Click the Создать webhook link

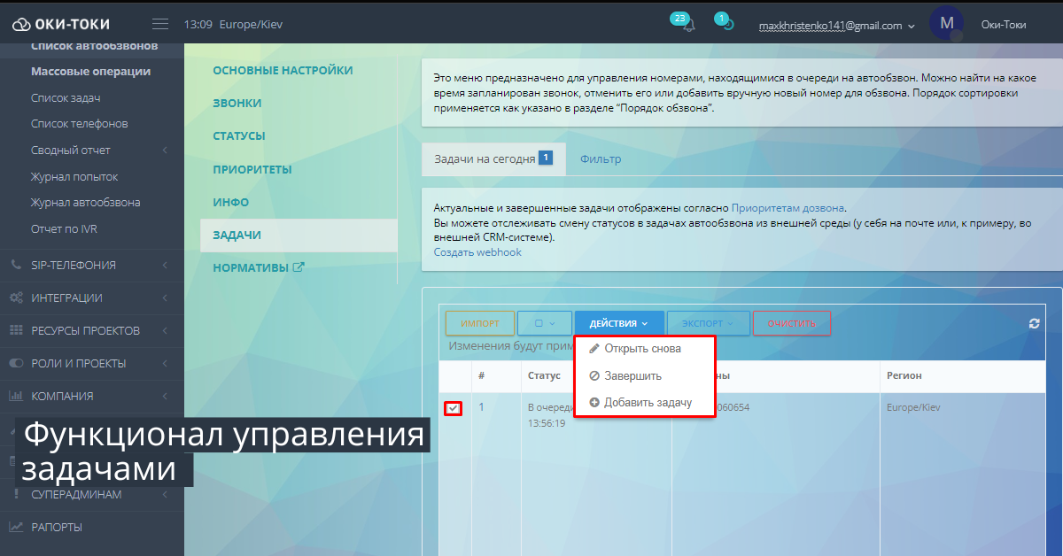pyautogui.click(x=477, y=251)
